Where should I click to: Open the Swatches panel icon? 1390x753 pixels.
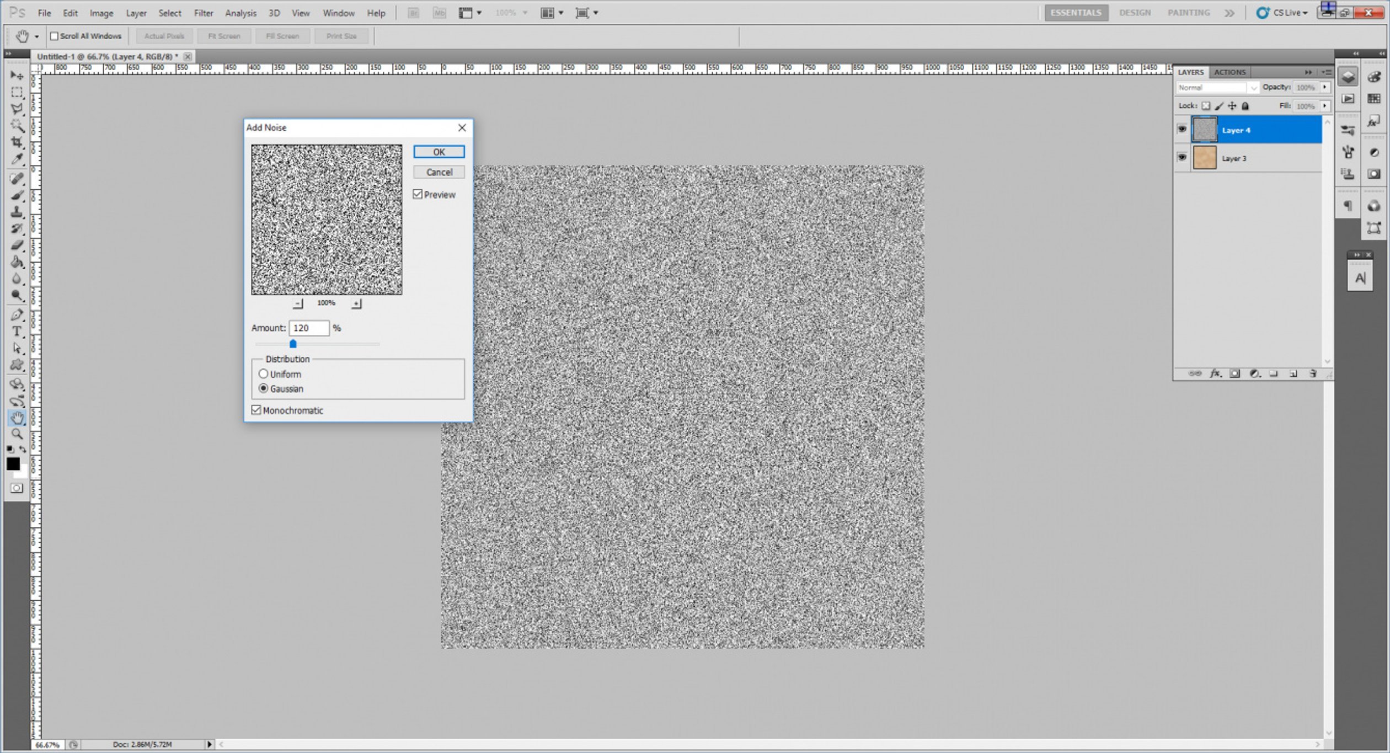click(x=1374, y=99)
